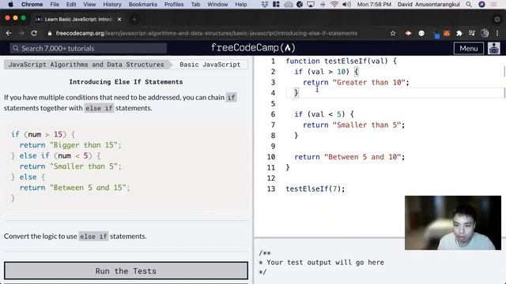Screen dimensions: 506x284
Task: Open the volume menu bar icon
Action: [x=346, y=4]
